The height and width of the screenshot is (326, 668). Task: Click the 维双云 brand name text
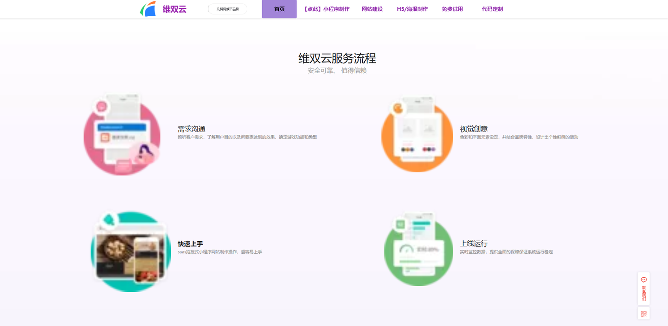tap(174, 9)
